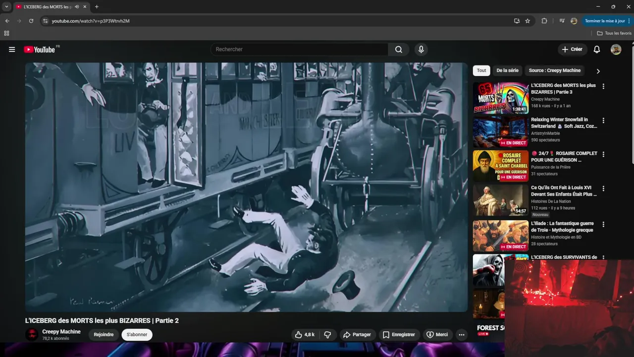Open the Tous les favoris folder

(614, 33)
